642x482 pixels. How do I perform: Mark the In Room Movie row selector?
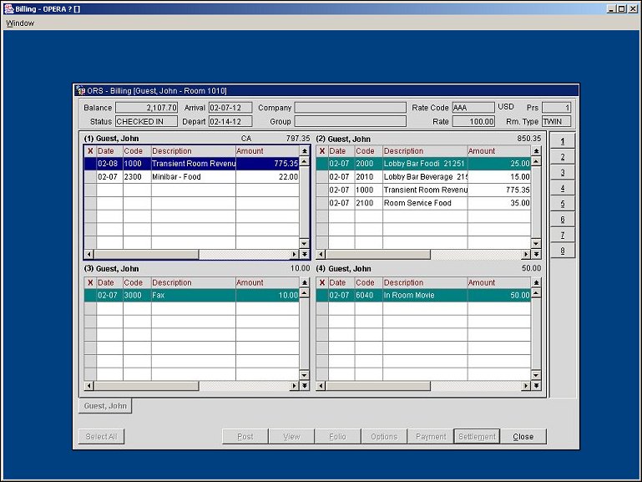pos(321,296)
